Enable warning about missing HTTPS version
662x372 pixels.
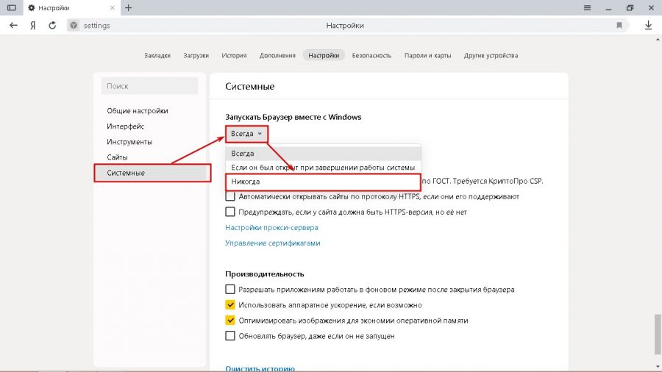(x=230, y=212)
